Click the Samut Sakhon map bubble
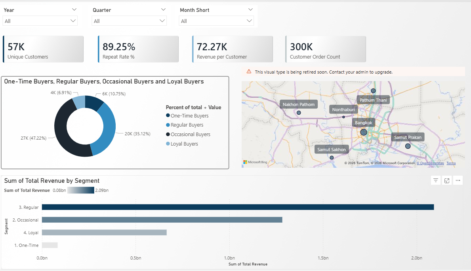Image resolution: width=471 pixels, height=271 pixels. pyautogui.click(x=332, y=157)
